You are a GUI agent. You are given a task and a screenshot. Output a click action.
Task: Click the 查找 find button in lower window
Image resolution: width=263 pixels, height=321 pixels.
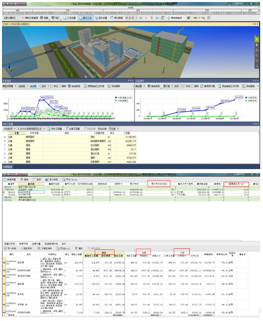pos(37,179)
